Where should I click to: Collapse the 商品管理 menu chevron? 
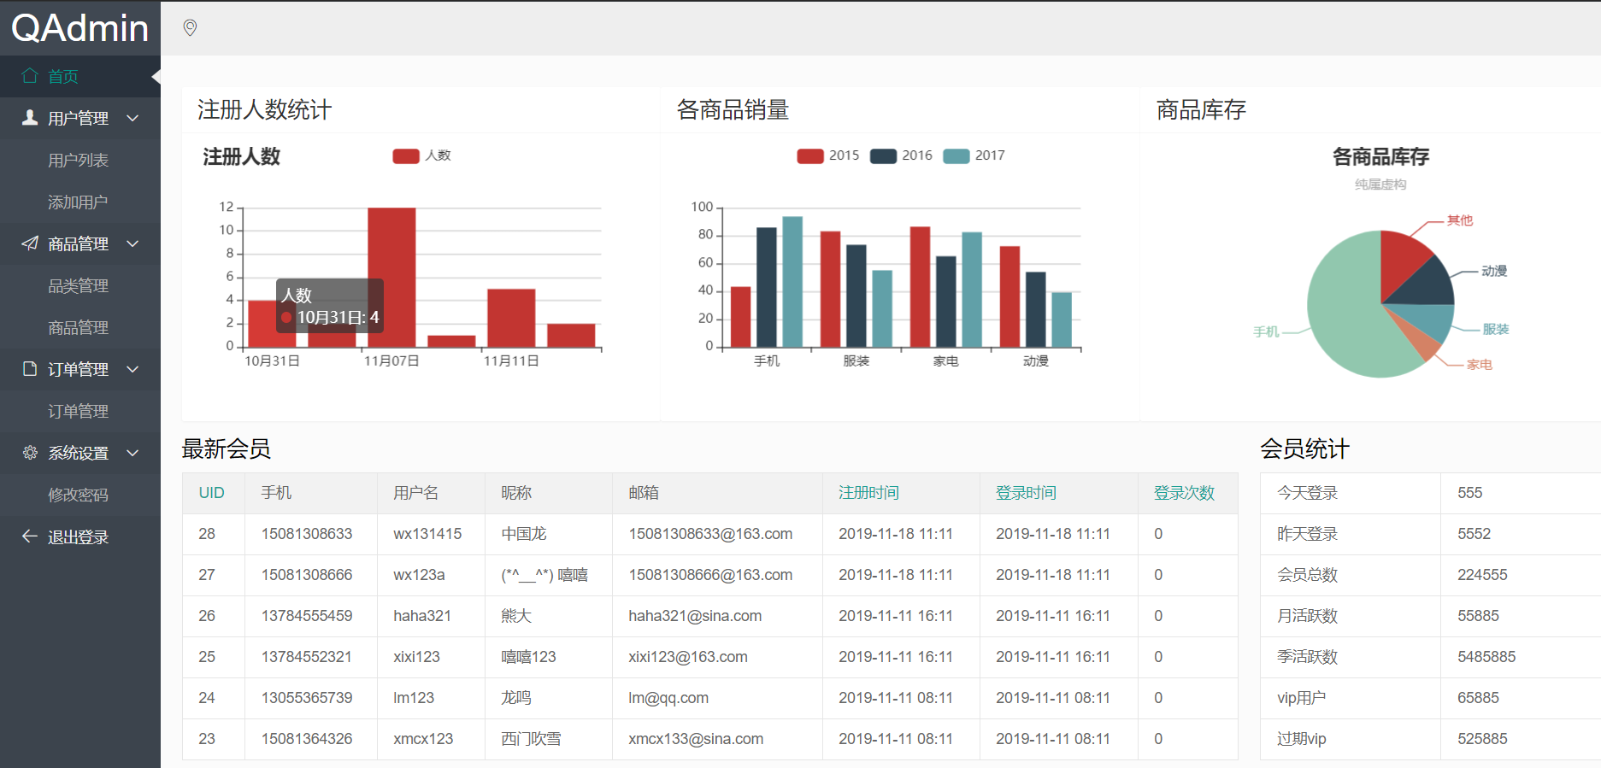(132, 243)
